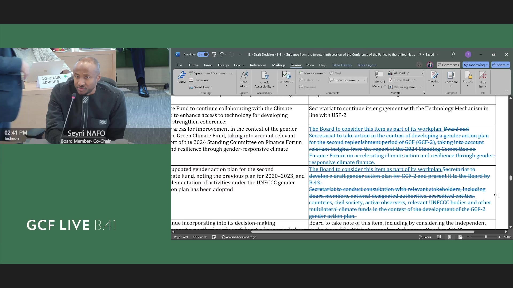Open Filter All Markup
Image resolution: width=513 pixels, height=288 pixels.
pyautogui.click(x=379, y=79)
